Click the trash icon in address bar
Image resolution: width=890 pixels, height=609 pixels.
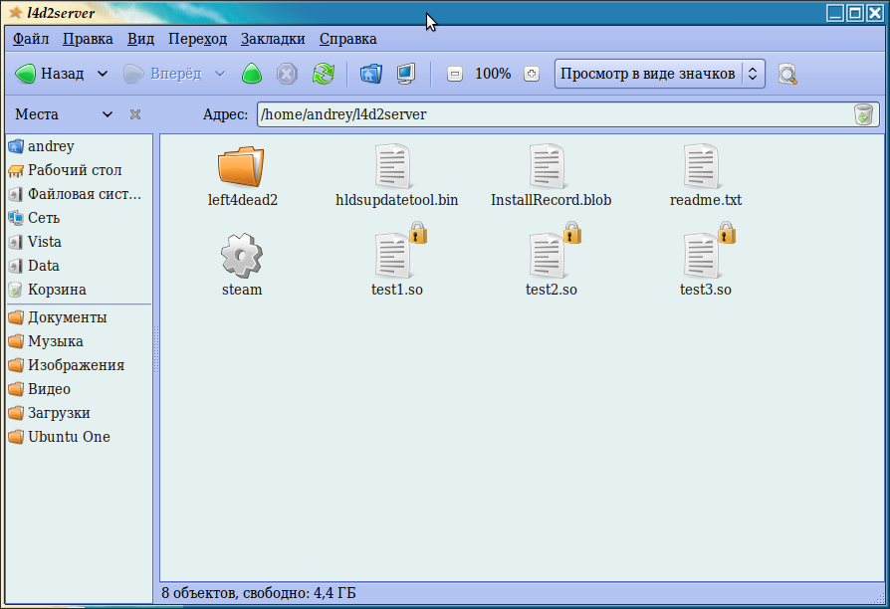point(863,114)
